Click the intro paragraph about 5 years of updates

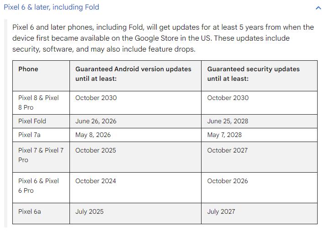[x=163, y=38]
